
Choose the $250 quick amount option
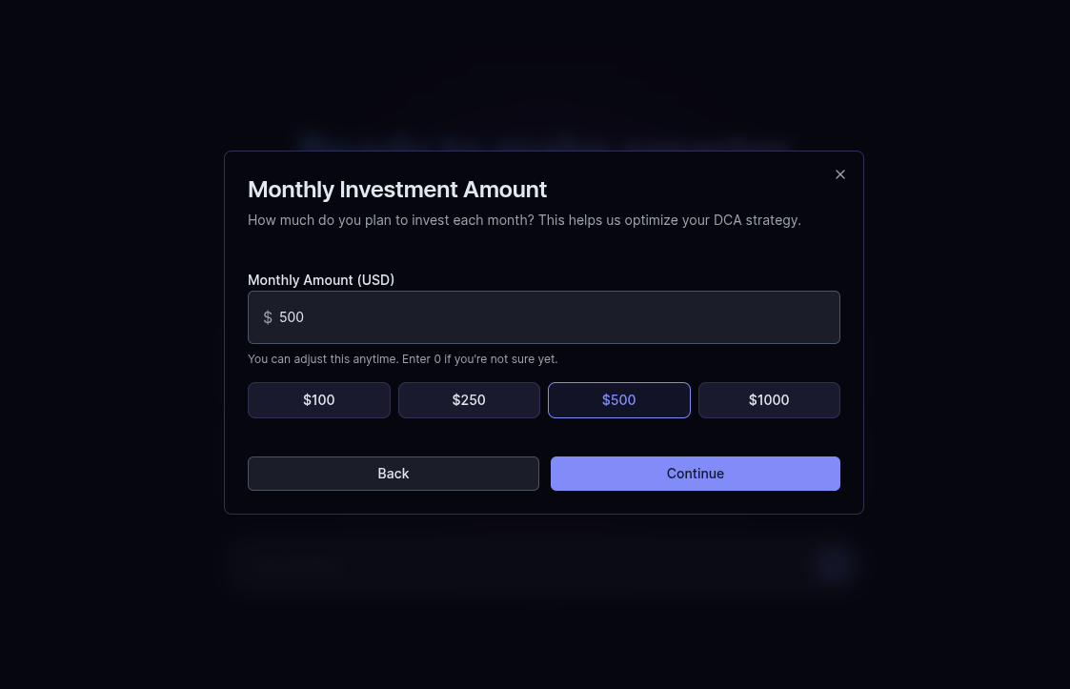point(469,400)
